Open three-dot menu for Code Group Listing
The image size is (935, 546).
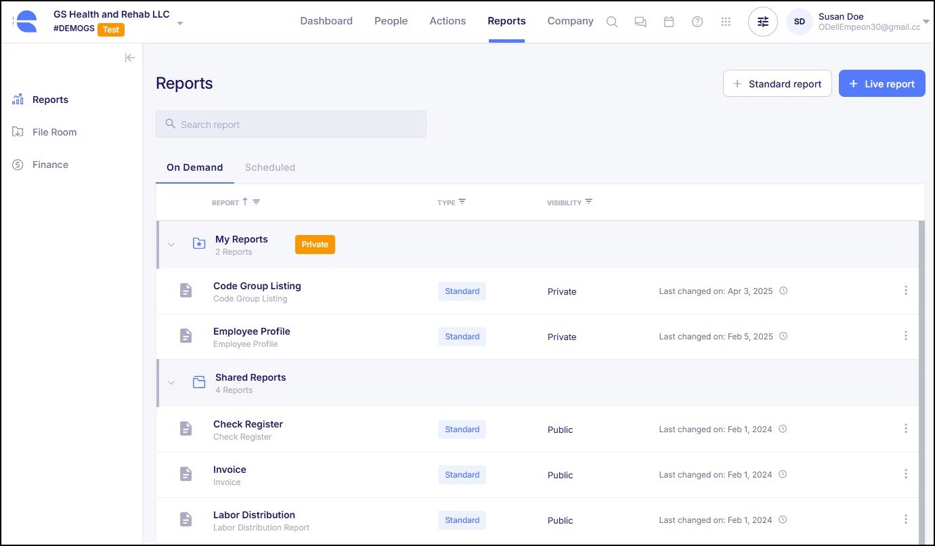click(x=906, y=291)
